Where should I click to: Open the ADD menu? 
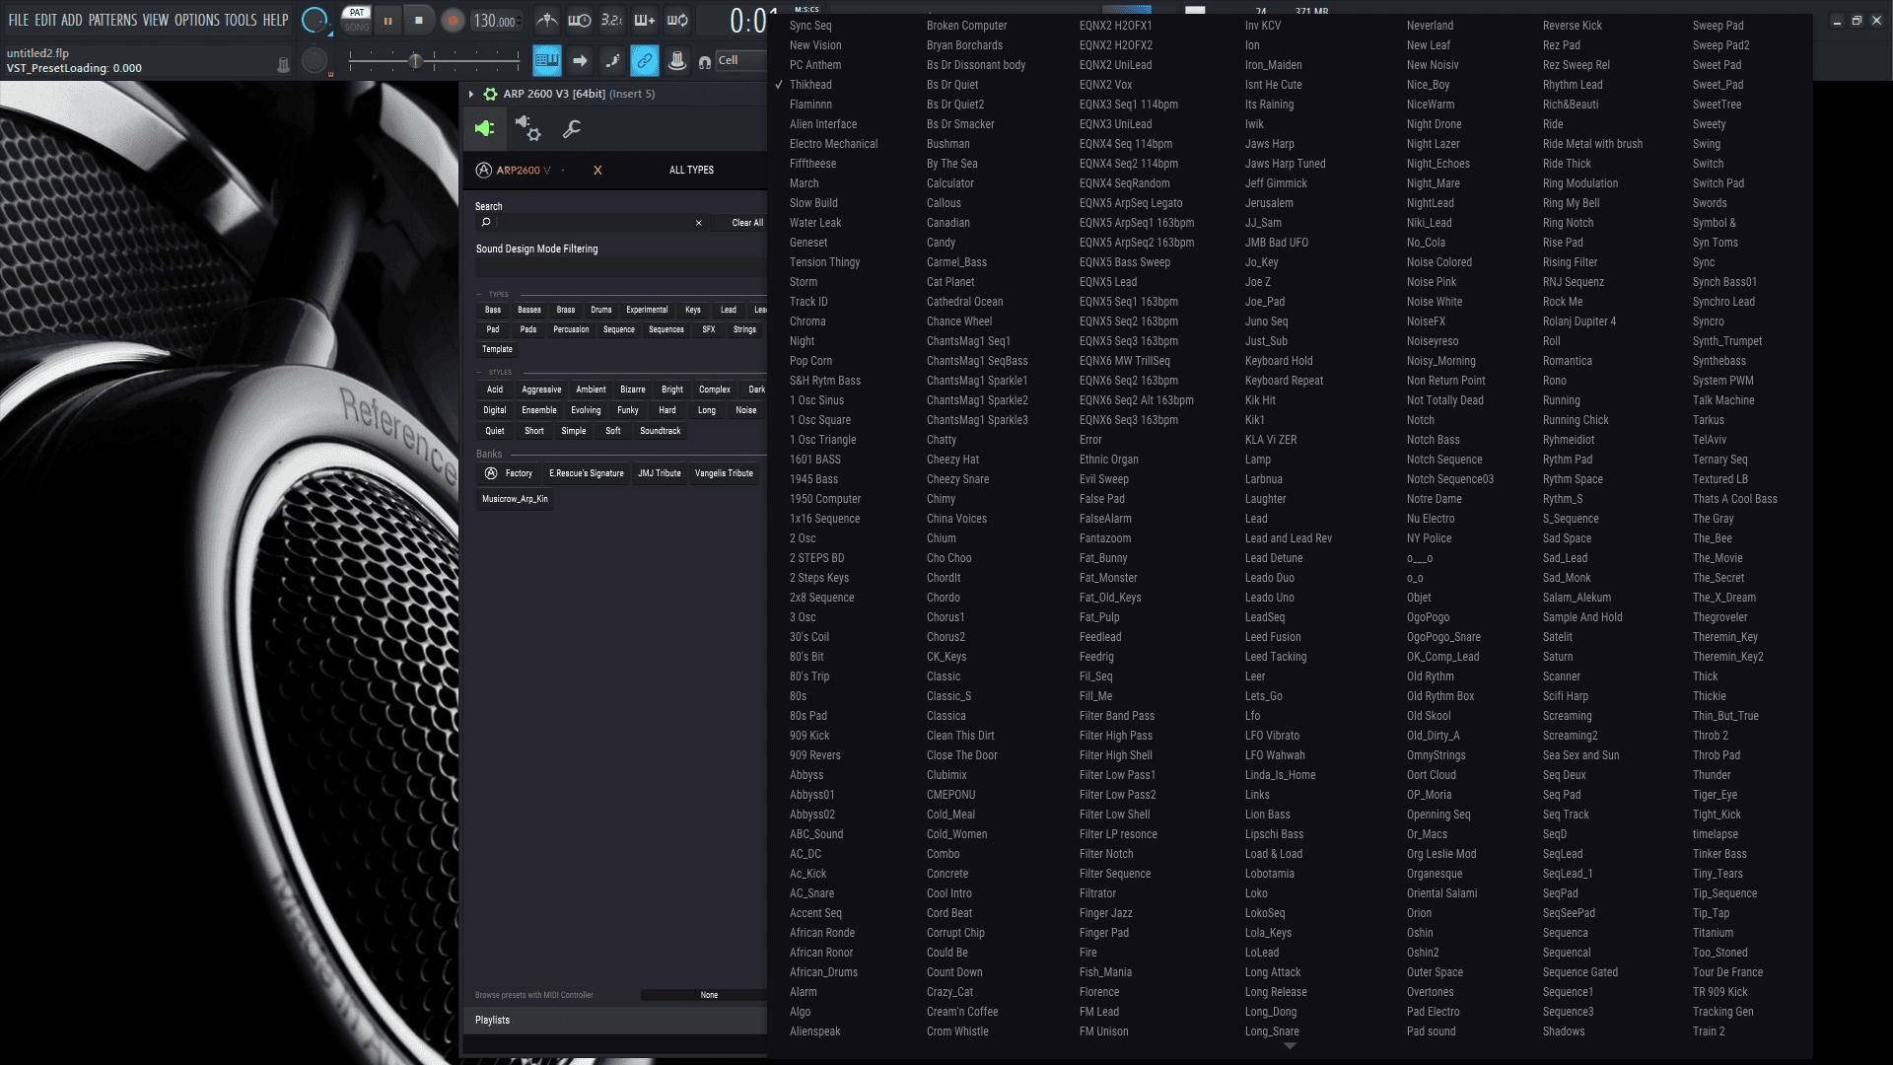(x=72, y=20)
